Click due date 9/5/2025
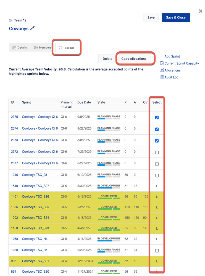The height and width of the screenshot is (276, 205). click(84, 117)
